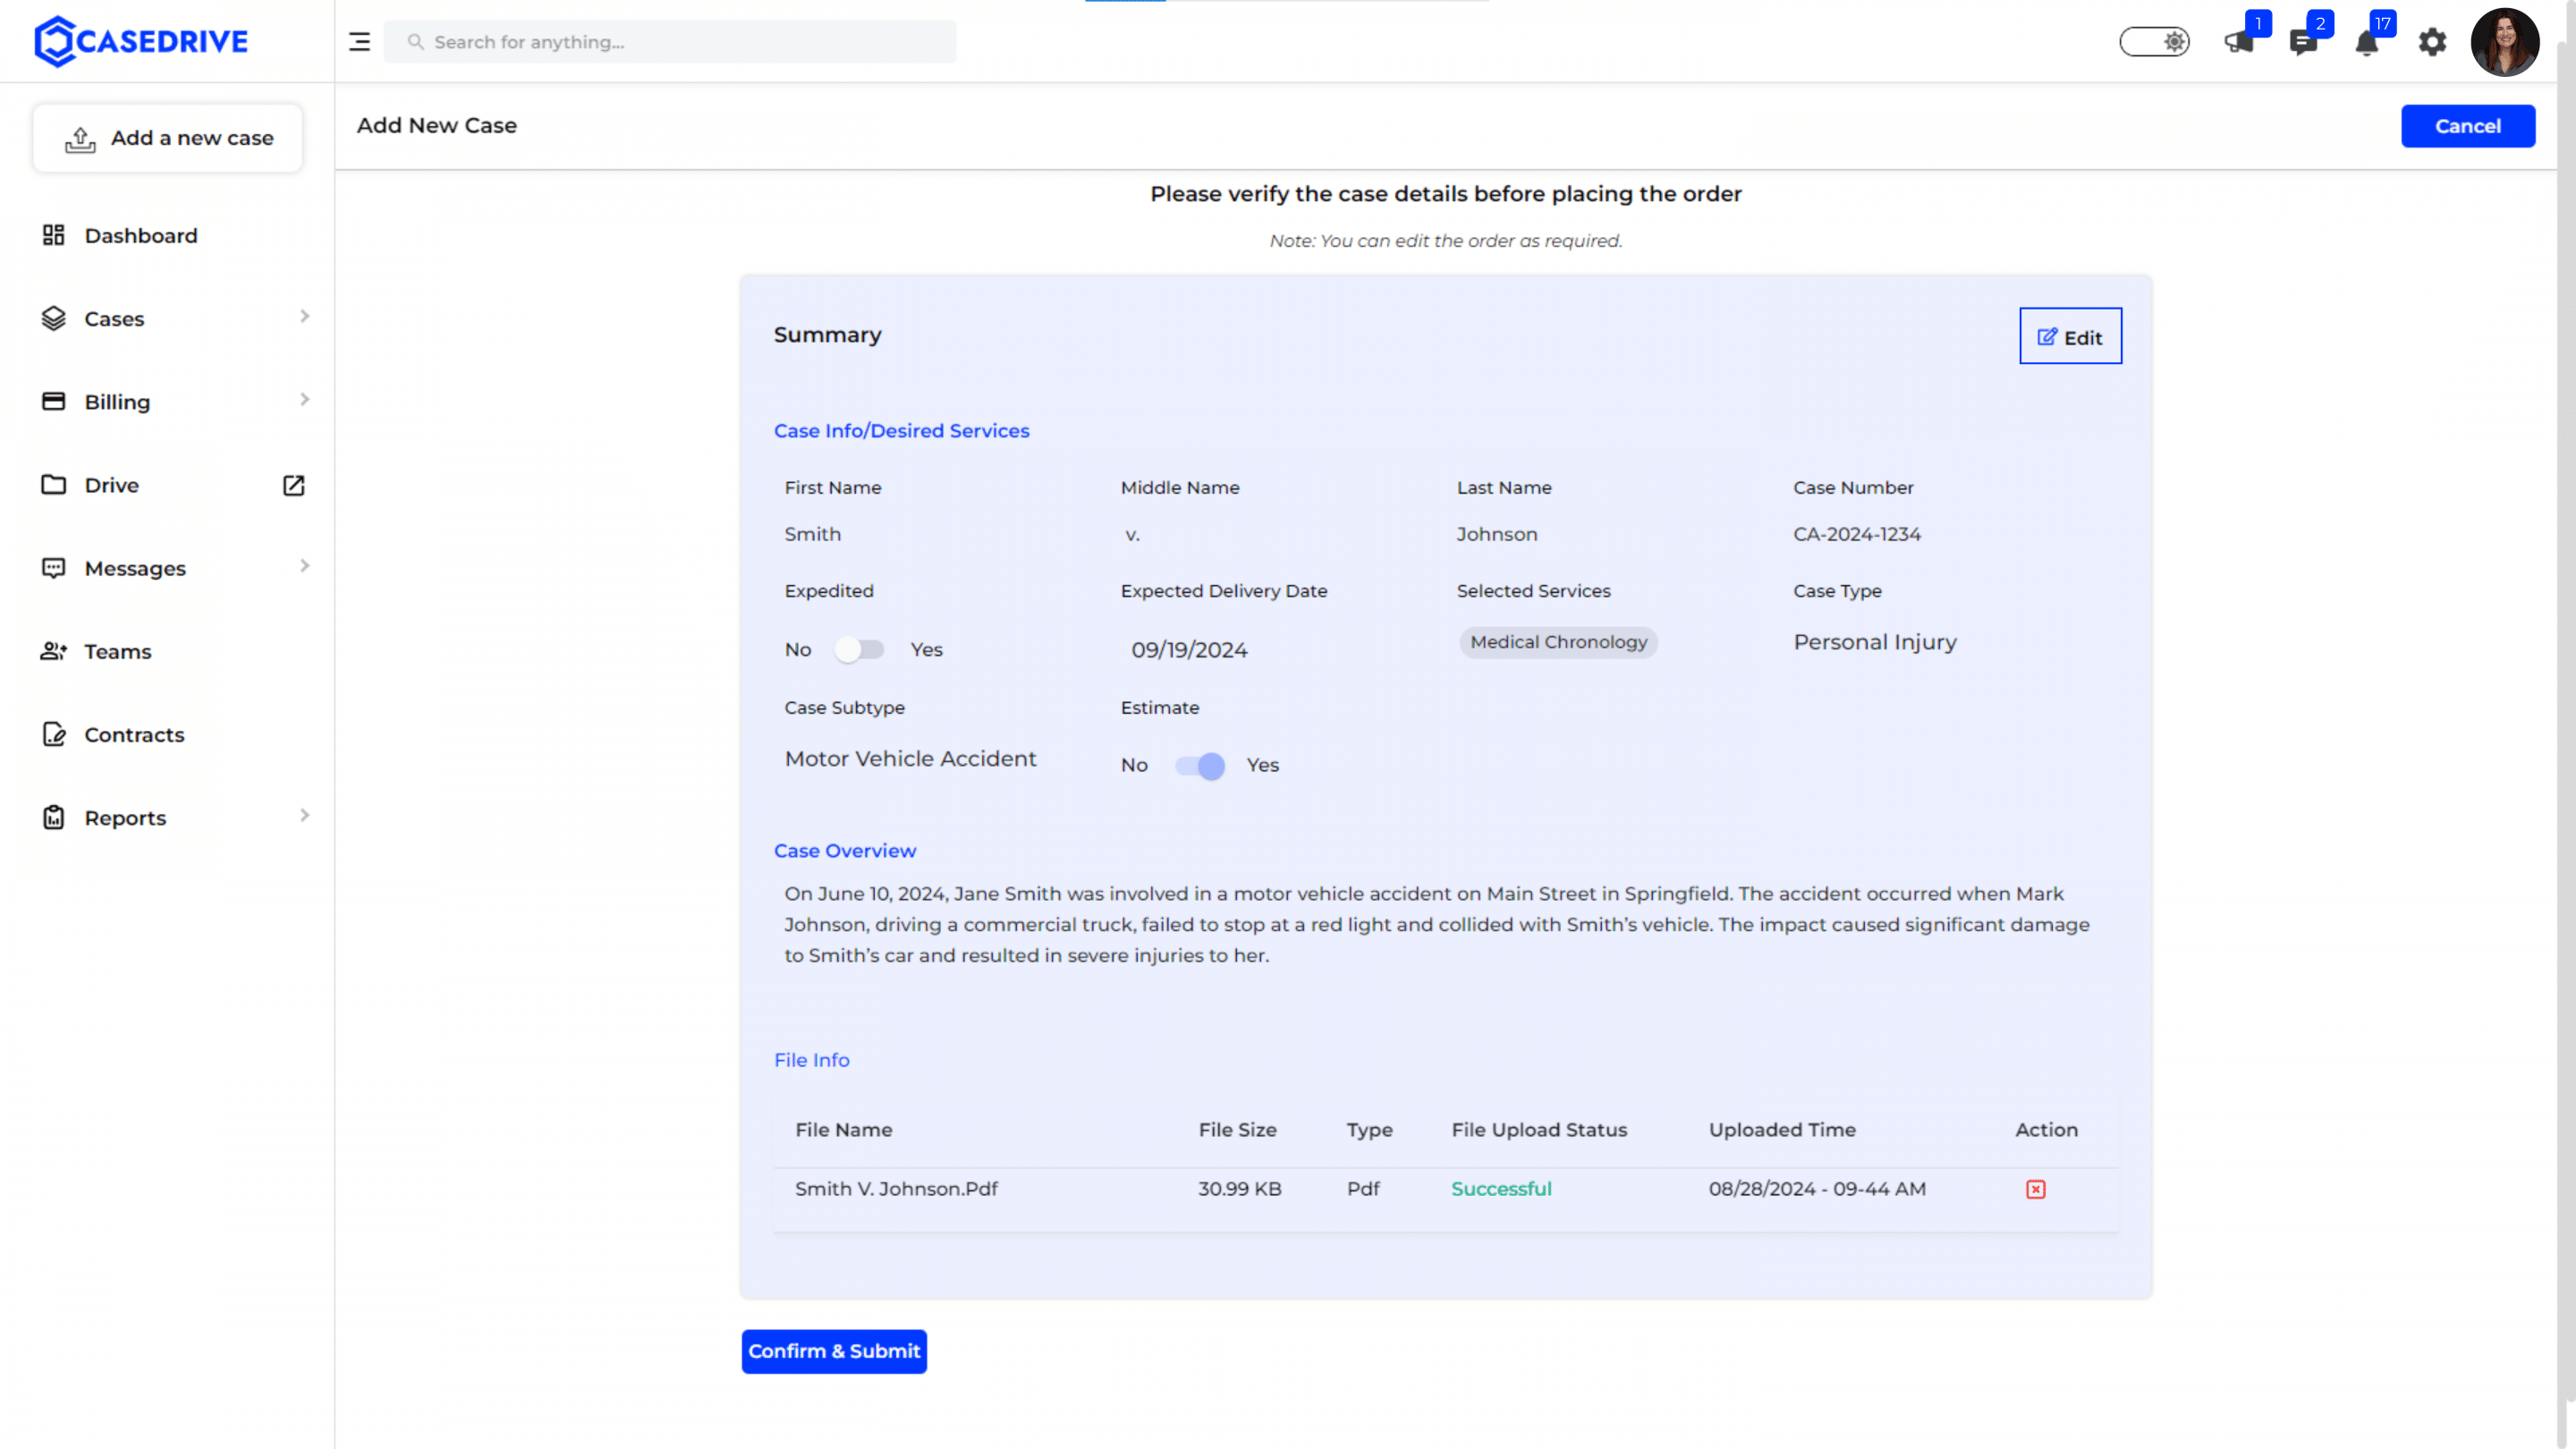
Task: Click the Medical Chronology service chip
Action: click(1557, 642)
